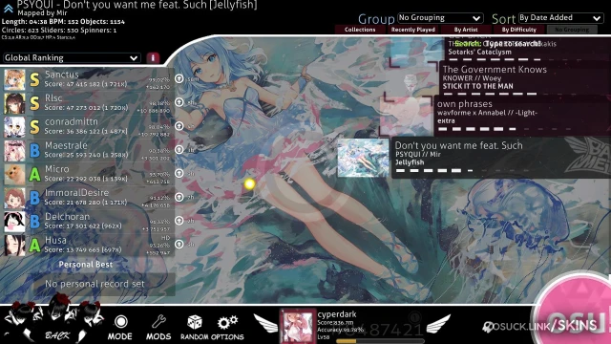Click cyperdark profile avatar
The height and width of the screenshot is (344, 611).
297,326
